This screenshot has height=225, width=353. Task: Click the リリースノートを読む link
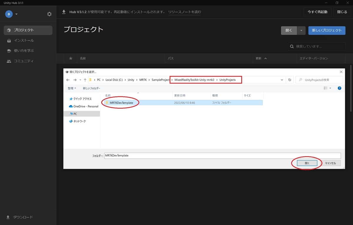pos(185,12)
